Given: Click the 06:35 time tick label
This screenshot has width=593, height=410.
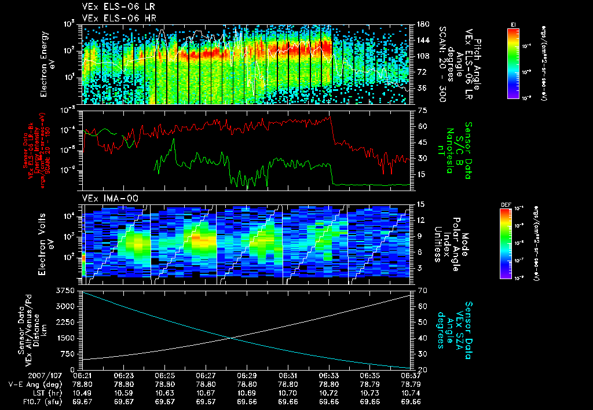Looking at the screenshot, I should 370,376.
